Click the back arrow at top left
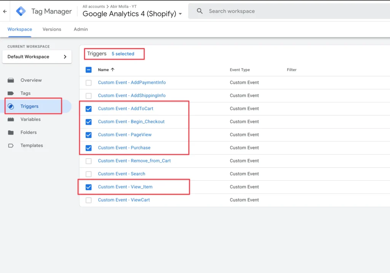 [5, 11]
